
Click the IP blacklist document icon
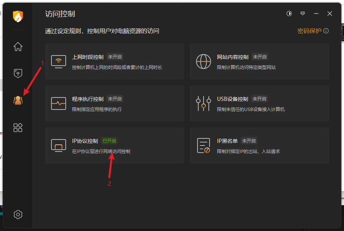[204, 145]
